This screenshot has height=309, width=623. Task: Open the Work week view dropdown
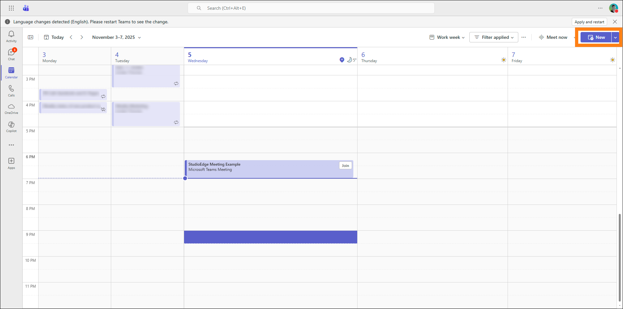point(447,37)
